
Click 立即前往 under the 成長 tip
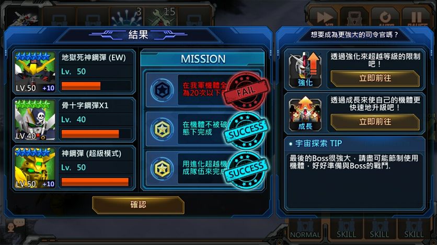375,121
